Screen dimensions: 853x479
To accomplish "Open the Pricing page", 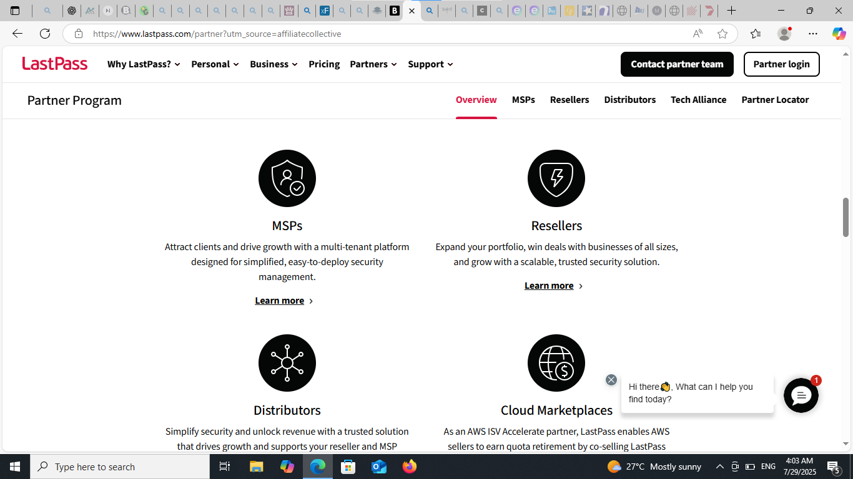I will 324,64.
